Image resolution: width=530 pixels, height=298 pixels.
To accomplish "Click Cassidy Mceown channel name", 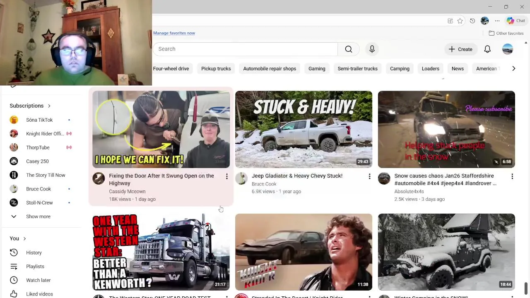I will (127, 192).
